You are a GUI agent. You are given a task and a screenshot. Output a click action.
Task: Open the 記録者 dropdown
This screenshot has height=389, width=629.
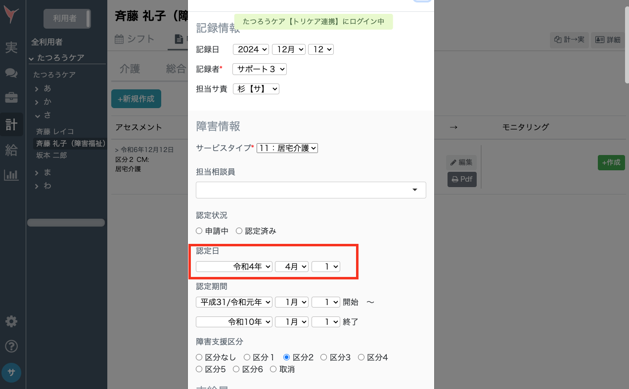click(259, 69)
